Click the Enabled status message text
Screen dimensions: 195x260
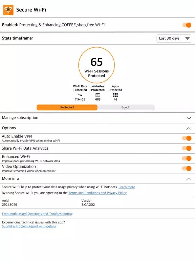coord(54,25)
